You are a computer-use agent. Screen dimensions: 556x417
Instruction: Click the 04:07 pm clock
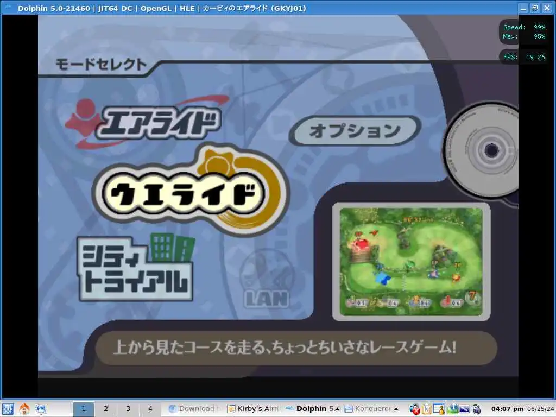tap(508, 409)
